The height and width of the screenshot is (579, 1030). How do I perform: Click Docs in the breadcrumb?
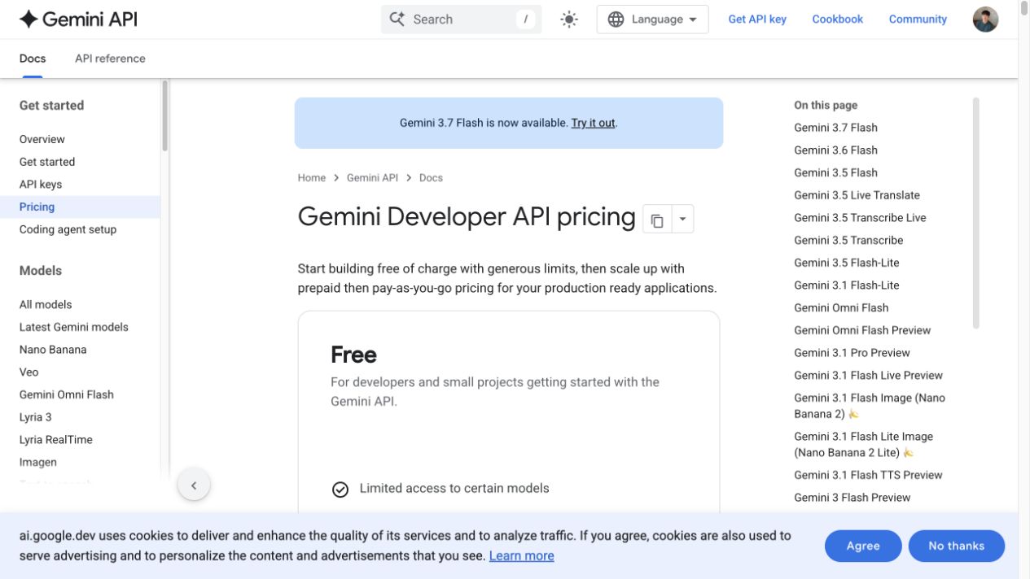(431, 177)
